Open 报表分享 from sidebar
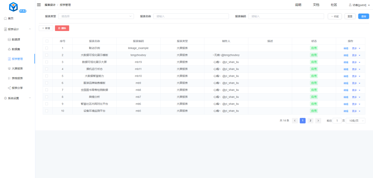 pos(17,88)
